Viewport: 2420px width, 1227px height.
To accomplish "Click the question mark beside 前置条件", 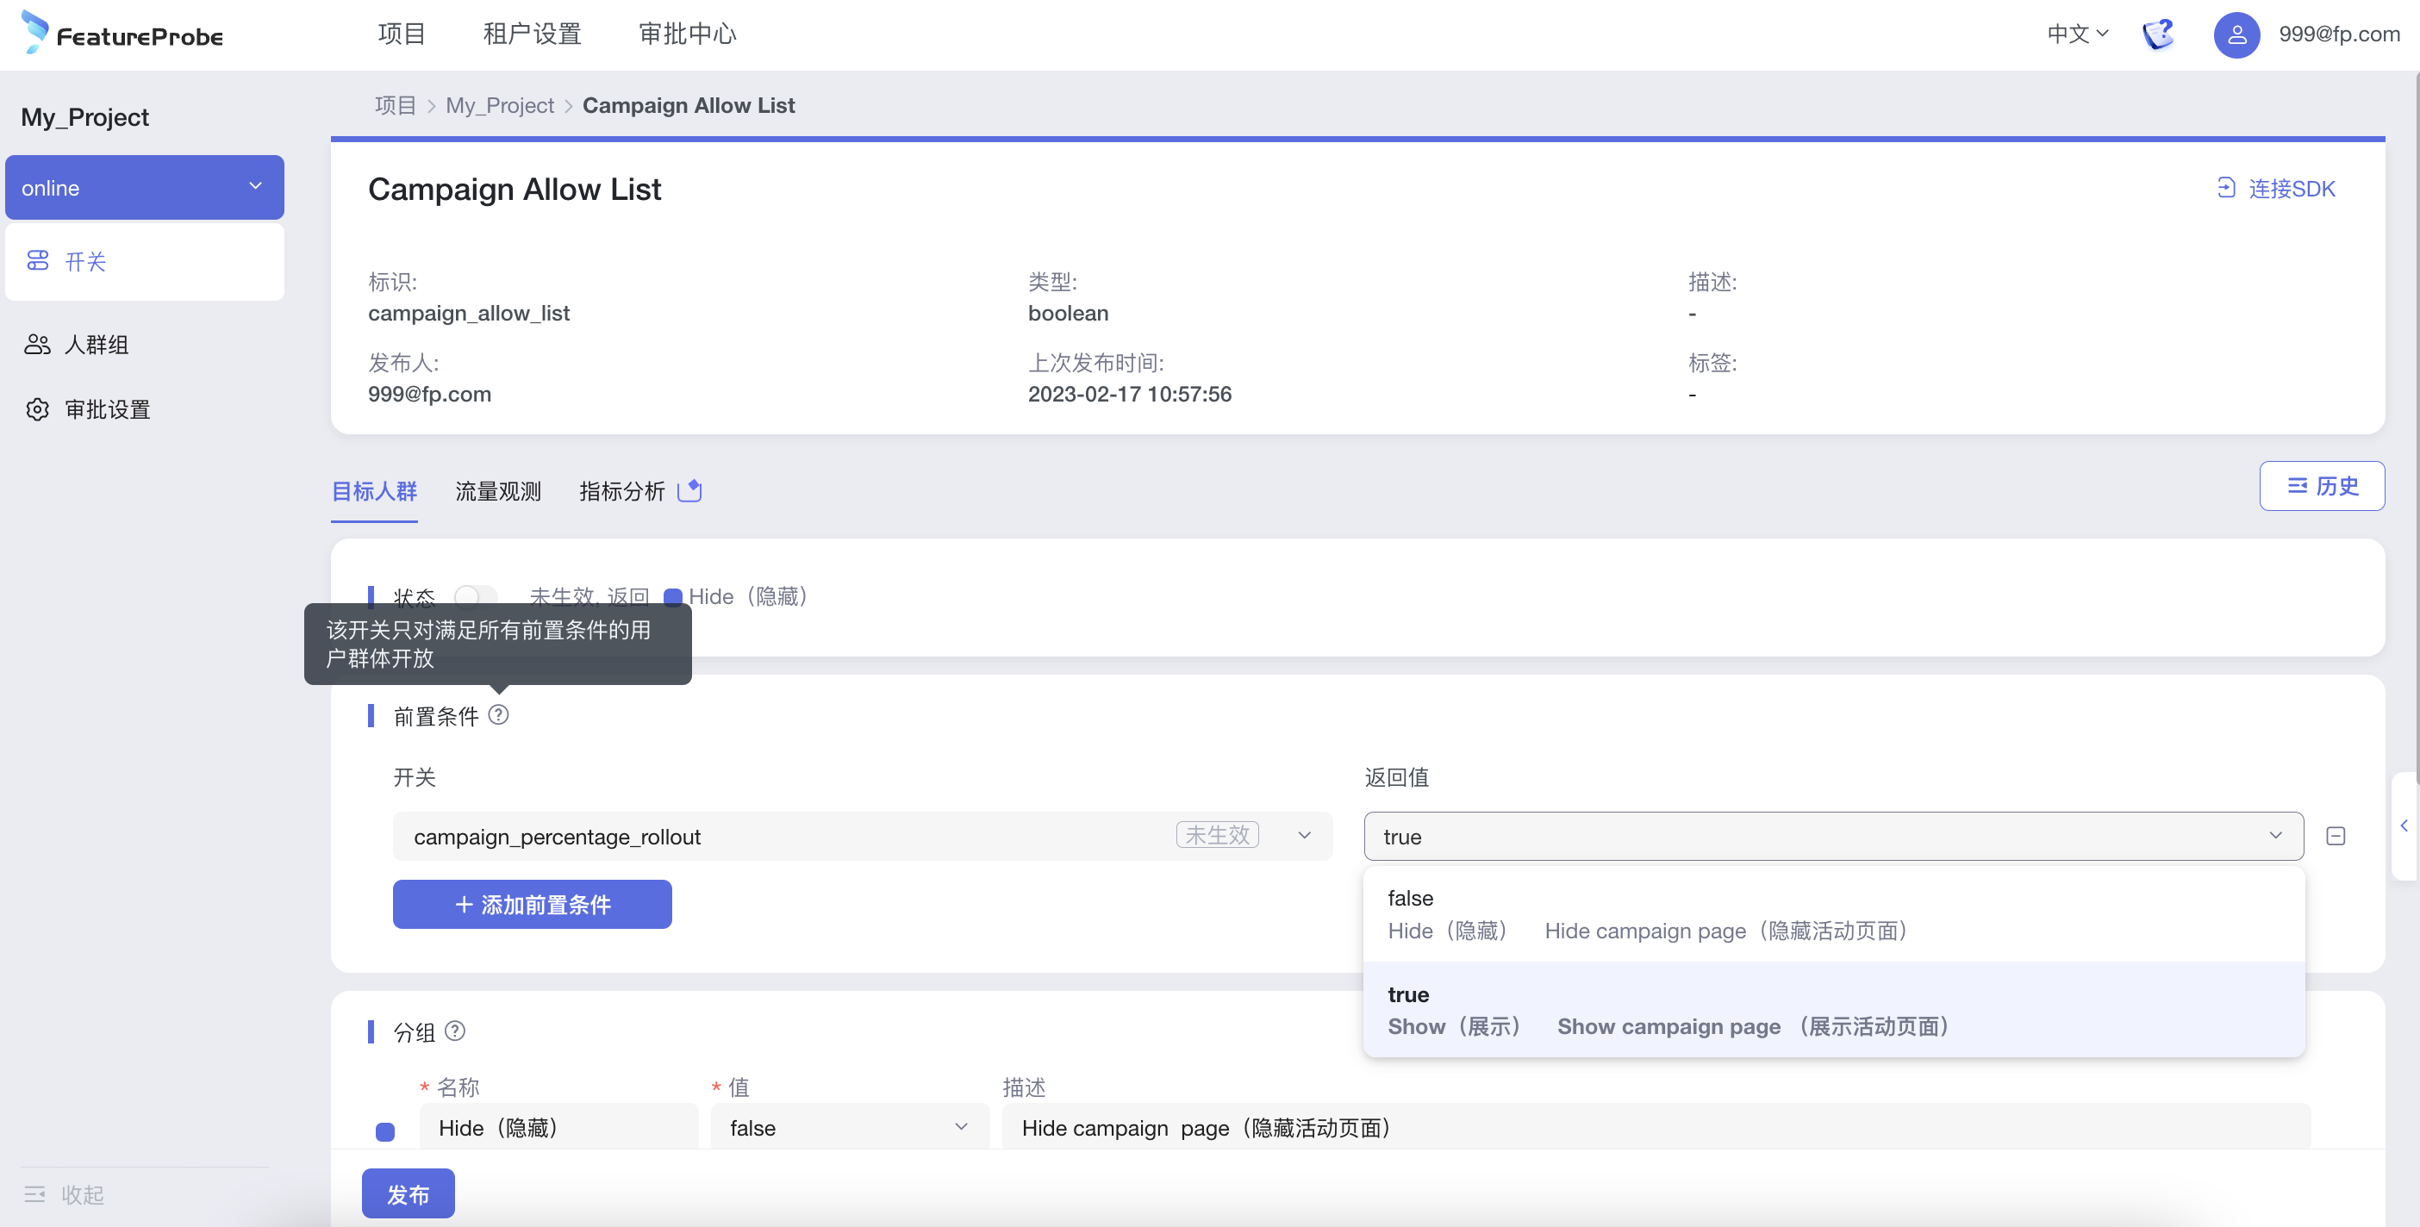I will (499, 715).
